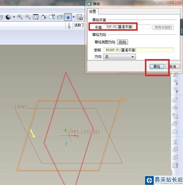Select the trim tool icon below merge

tap(175, 157)
